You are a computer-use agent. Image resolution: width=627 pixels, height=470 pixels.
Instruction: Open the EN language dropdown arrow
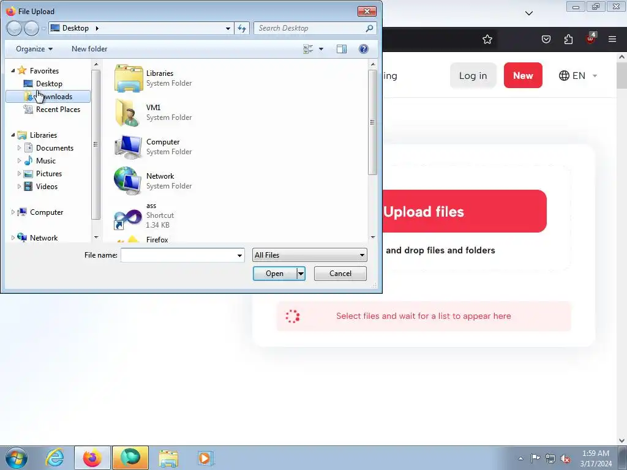[595, 75]
